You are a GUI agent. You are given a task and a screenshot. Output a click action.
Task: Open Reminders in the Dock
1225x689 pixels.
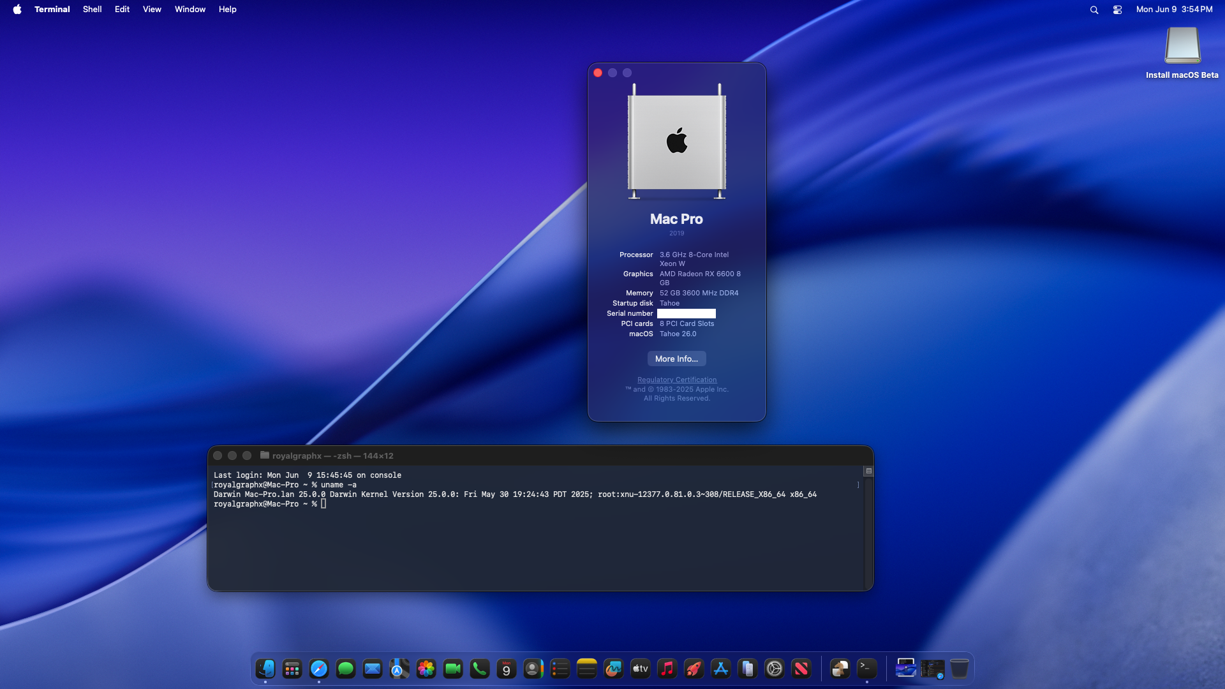(x=560, y=669)
